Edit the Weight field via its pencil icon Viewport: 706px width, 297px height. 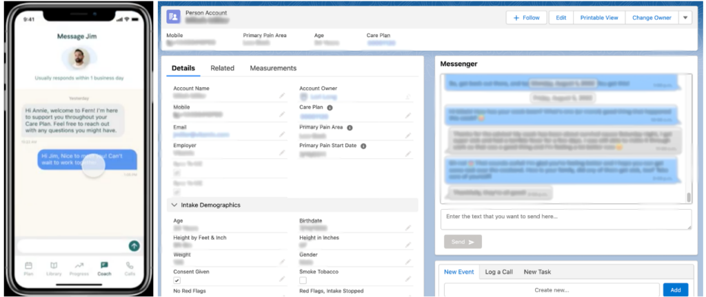pos(282,262)
